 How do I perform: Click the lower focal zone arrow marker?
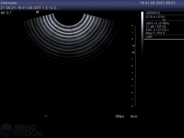133,52
